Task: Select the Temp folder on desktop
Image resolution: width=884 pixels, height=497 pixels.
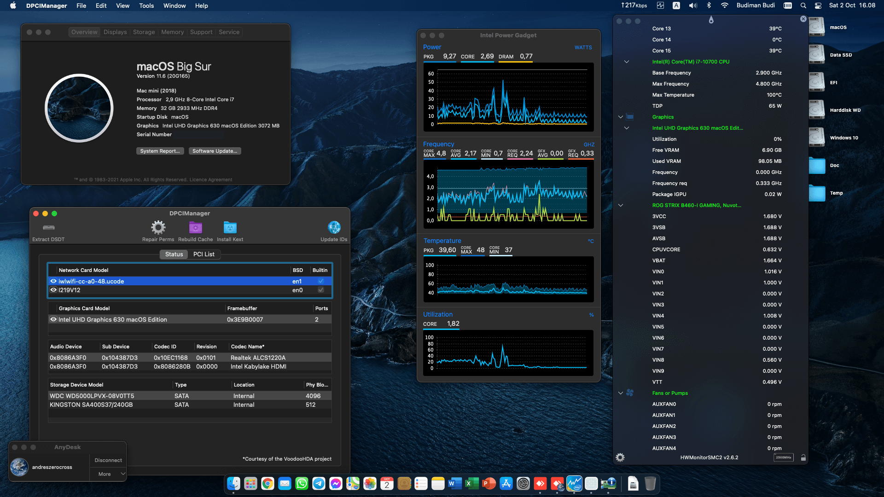Action: 817,193
